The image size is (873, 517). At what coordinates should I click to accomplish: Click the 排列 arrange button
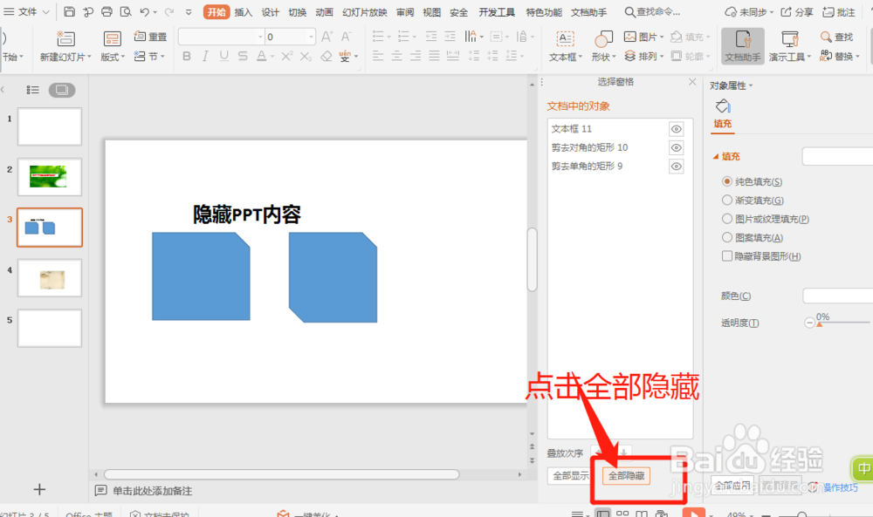point(643,56)
